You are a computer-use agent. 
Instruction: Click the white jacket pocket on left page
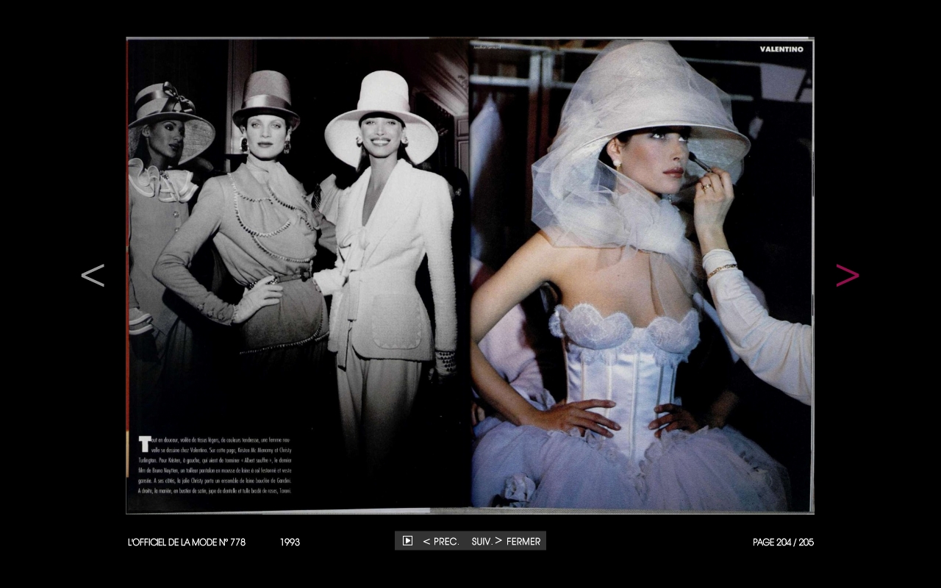point(397,323)
